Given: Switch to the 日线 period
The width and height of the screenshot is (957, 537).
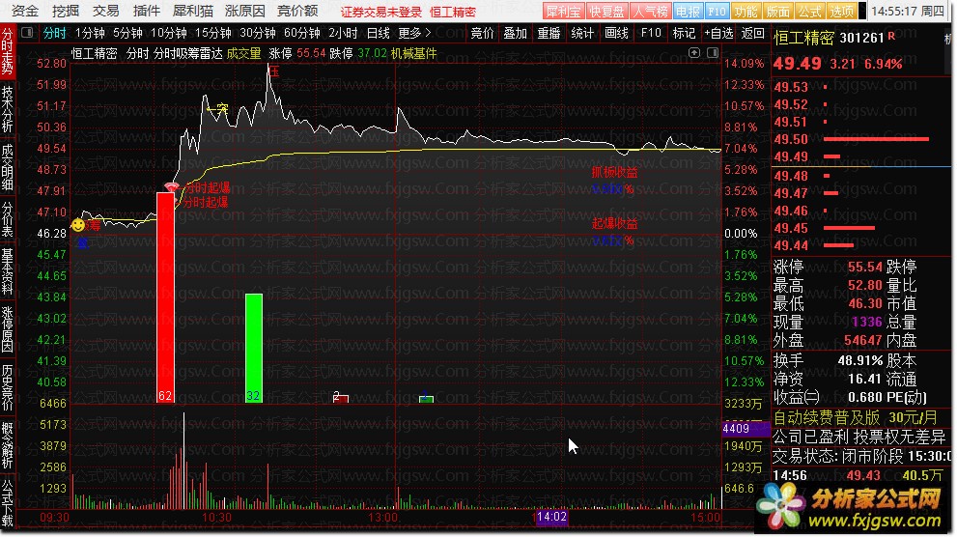Looking at the screenshot, I should coord(378,33).
